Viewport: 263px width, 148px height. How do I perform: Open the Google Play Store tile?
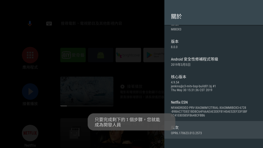pos(154,55)
